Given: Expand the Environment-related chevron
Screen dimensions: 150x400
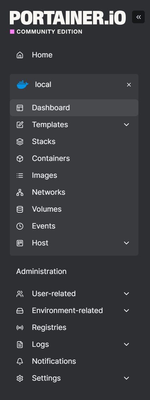Looking at the screenshot, I should coord(126,311).
